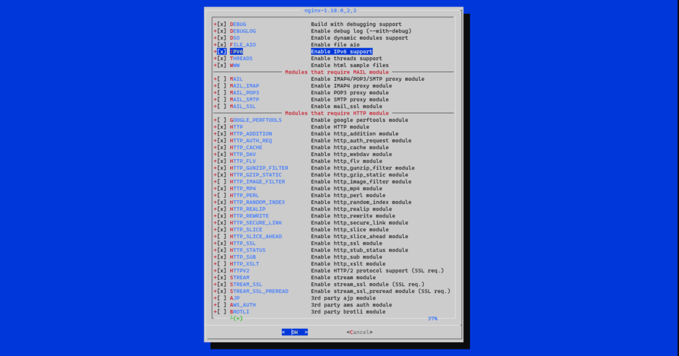Toggle the STREAM_SSL checkbox

point(221,284)
